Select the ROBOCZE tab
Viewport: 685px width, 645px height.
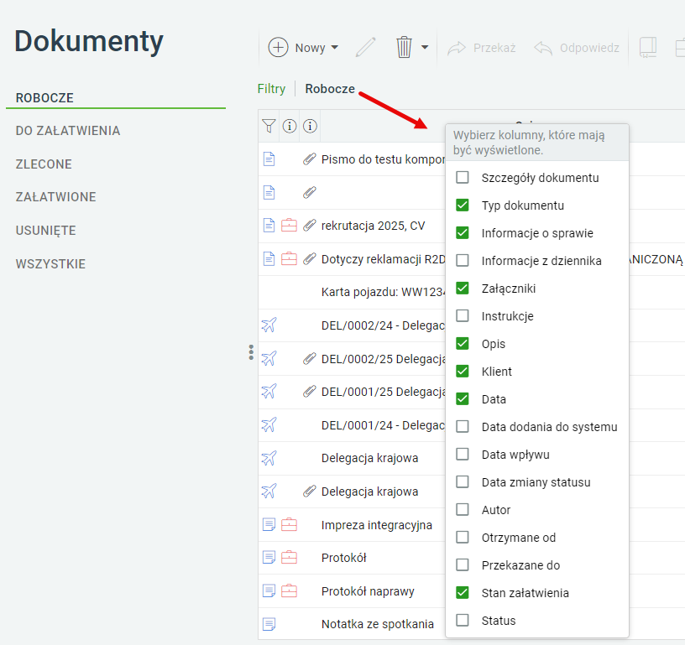pyautogui.click(x=44, y=98)
